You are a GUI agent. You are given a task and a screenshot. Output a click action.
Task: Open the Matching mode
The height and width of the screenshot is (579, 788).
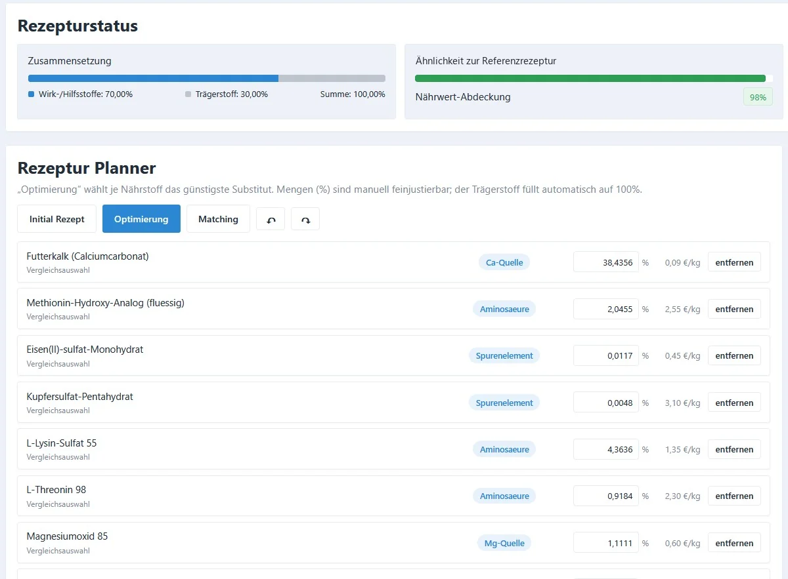click(218, 219)
